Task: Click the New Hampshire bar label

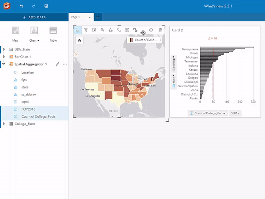Action: tap(188, 86)
